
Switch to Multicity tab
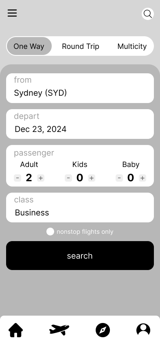click(x=132, y=46)
